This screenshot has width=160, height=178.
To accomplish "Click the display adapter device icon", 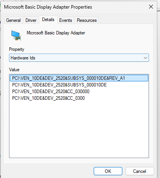I will [16, 36].
